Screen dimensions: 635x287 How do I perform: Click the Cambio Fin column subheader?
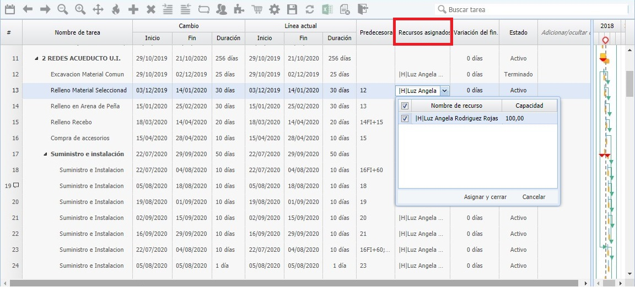tap(192, 38)
